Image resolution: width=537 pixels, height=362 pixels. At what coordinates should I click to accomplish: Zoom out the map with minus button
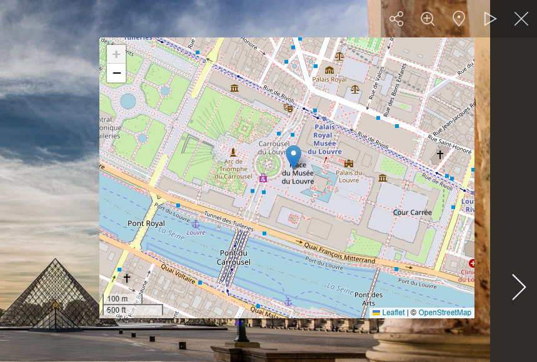coord(116,73)
